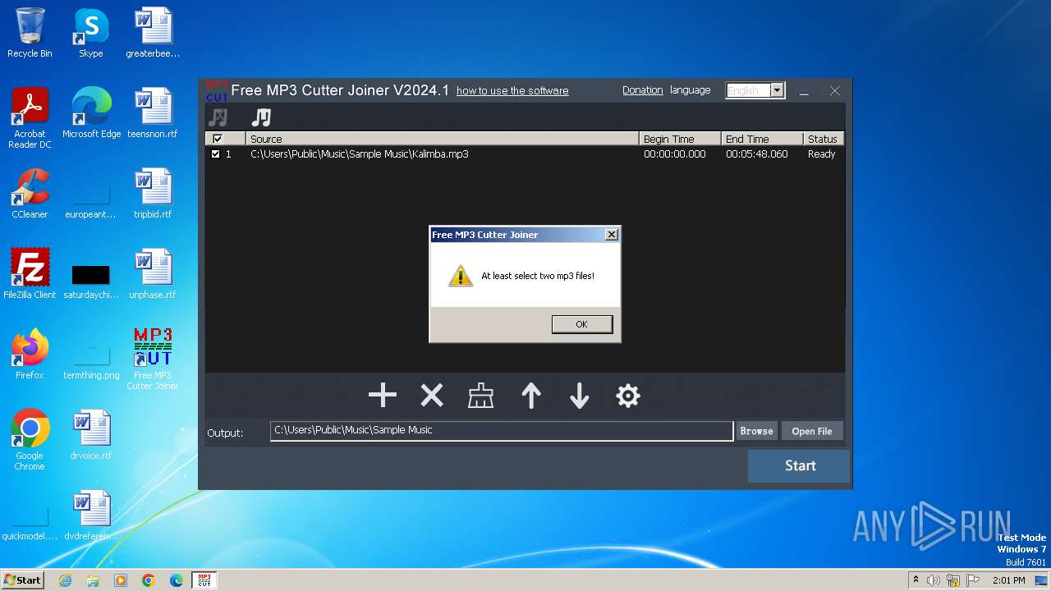This screenshot has width=1051, height=591.
Task: Select saturdaychi desktop file
Action: [91, 279]
